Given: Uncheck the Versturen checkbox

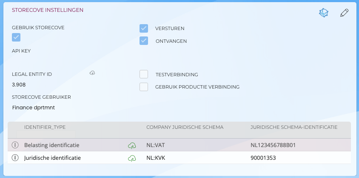Looking at the screenshot, I should (x=144, y=28).
